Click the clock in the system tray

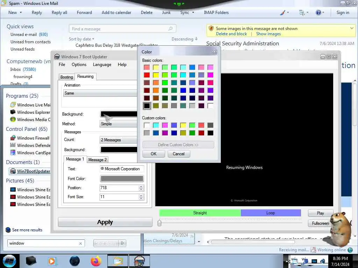pos(340,261)
